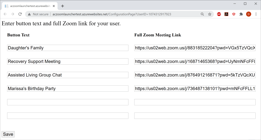
Task: Click the browser reload button
Action: point(20,14)
